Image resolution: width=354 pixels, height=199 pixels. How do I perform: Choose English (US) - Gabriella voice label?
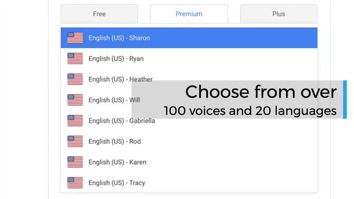point(122,121)
